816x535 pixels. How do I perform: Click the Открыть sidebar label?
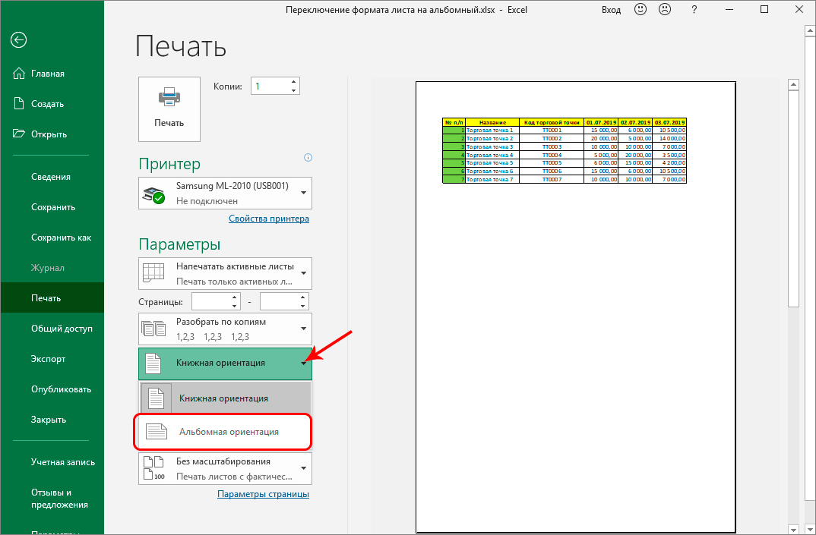49,134
